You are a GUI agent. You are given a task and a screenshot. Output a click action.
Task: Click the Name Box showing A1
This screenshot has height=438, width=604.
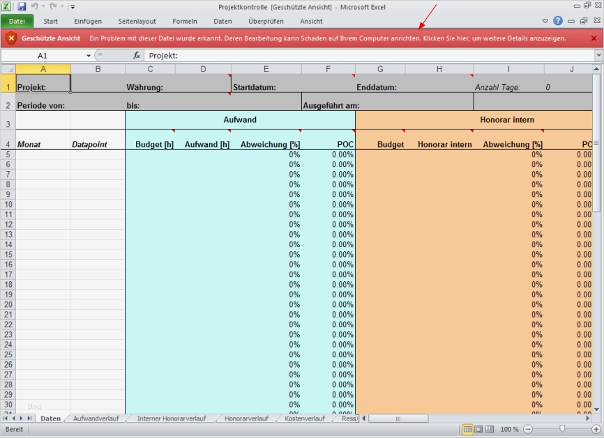[43, 56]
